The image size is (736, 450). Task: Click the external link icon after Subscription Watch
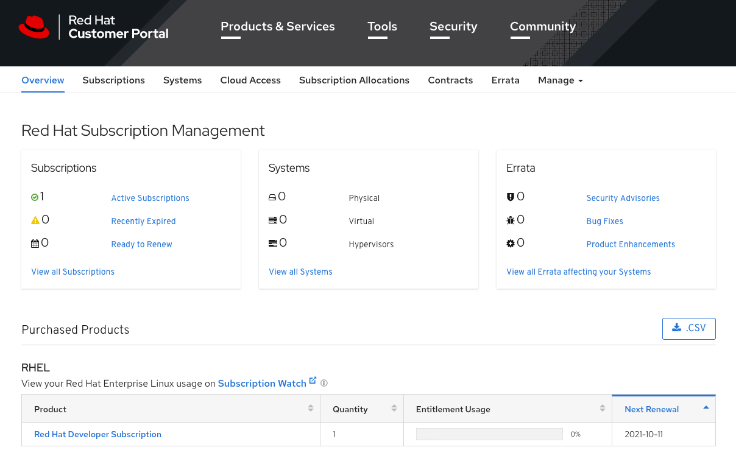[x=313, y=379]
